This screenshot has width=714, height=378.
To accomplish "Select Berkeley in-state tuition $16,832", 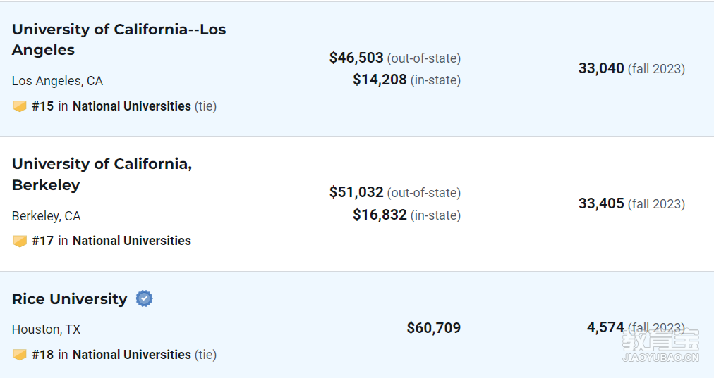I will tap(380, 215).
